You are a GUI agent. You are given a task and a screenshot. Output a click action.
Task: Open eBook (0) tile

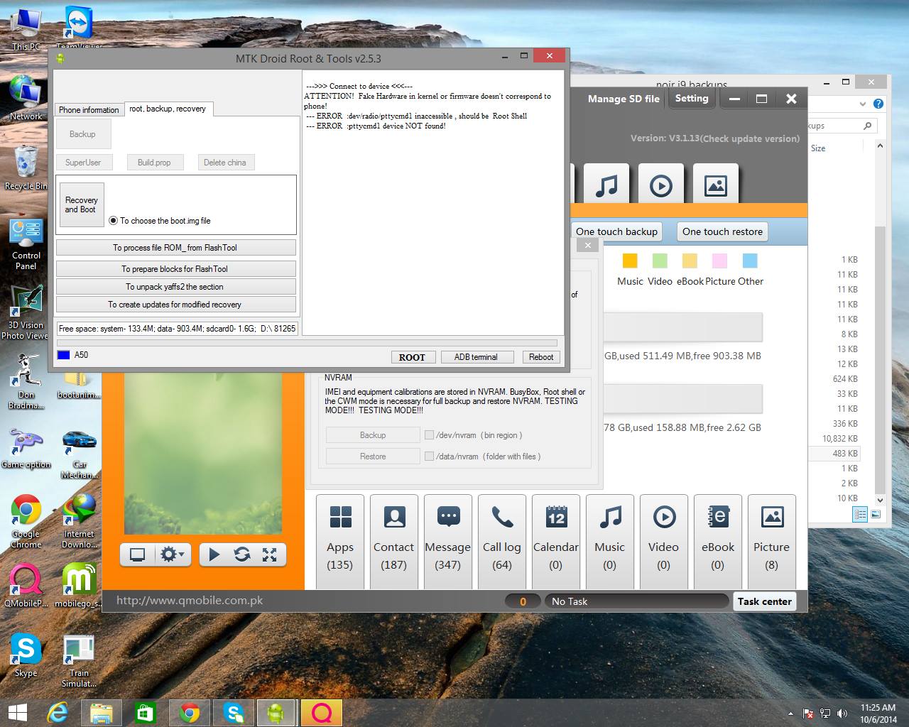pos(717,542)
